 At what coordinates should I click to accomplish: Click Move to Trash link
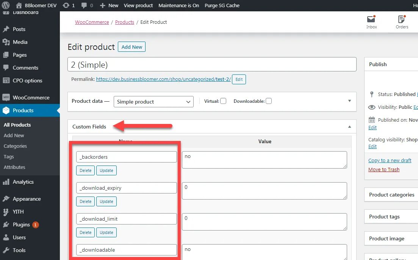point(384,169)
